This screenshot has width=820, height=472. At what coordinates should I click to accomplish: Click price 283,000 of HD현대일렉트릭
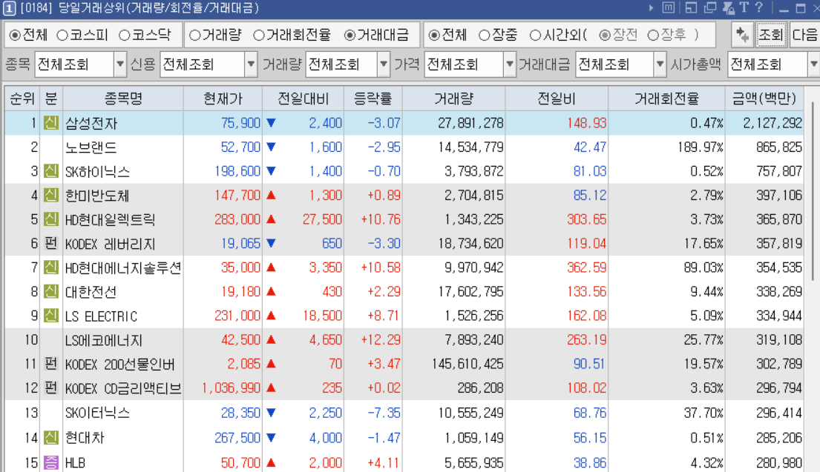tap(237, 219)
